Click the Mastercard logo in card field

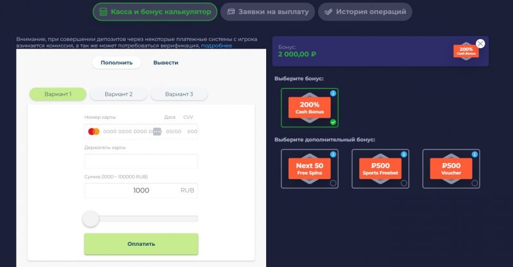click(x=94, y=132)
